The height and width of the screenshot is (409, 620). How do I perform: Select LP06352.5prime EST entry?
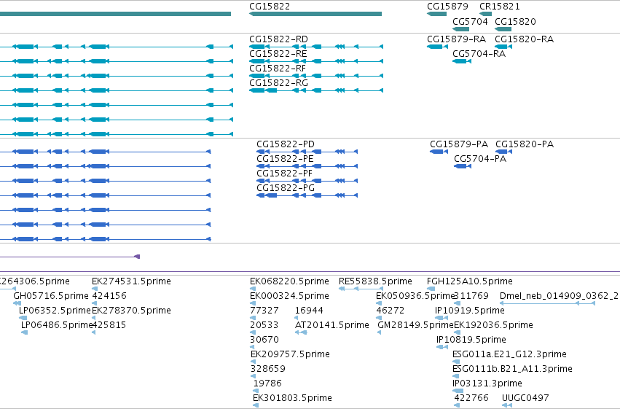[55, 311]
